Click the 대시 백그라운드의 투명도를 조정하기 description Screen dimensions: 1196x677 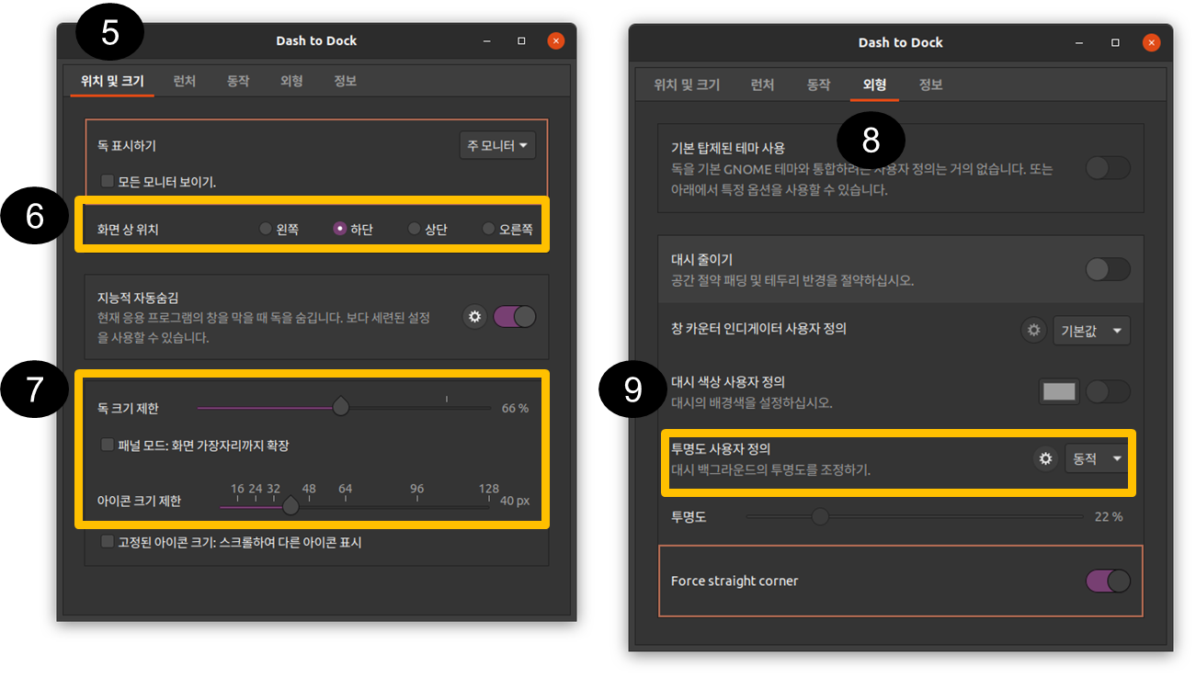[x=770, y=469]
